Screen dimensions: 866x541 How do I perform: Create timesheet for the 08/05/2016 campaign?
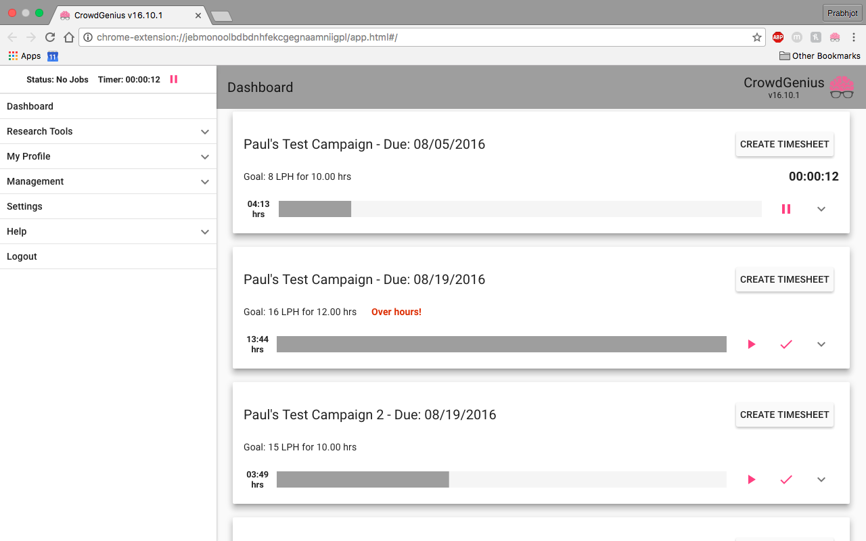point(785,144)
